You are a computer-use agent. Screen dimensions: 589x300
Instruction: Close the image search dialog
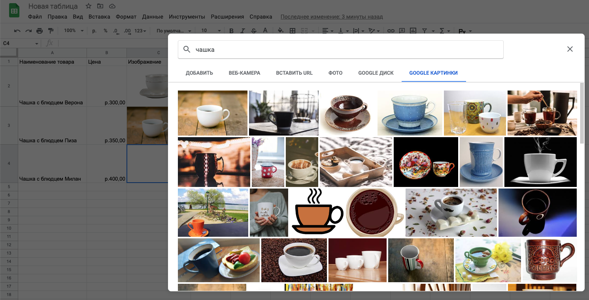pos(570,49)
